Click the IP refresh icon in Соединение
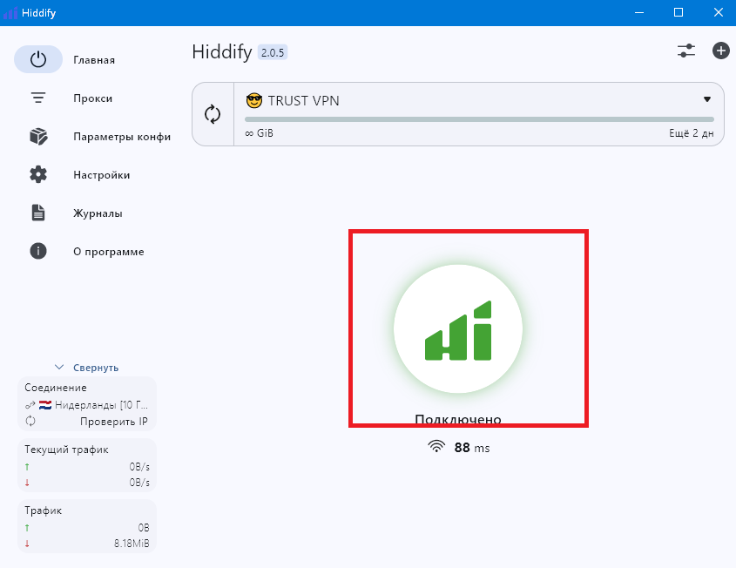 tap(31, 422)
